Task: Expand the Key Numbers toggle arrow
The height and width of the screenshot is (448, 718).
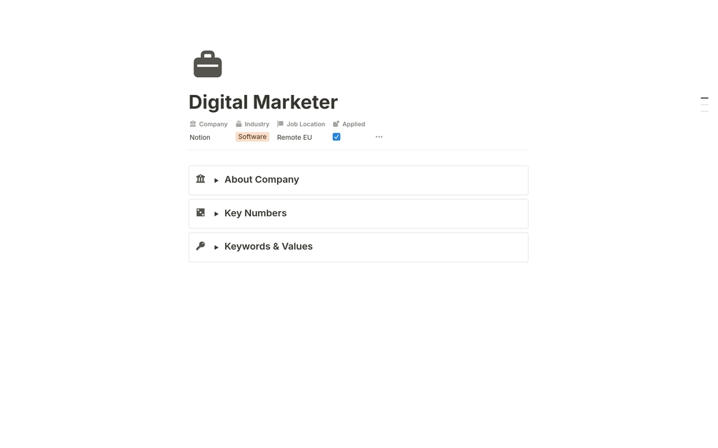Action: pyautogui.click(x=216, y=213)
